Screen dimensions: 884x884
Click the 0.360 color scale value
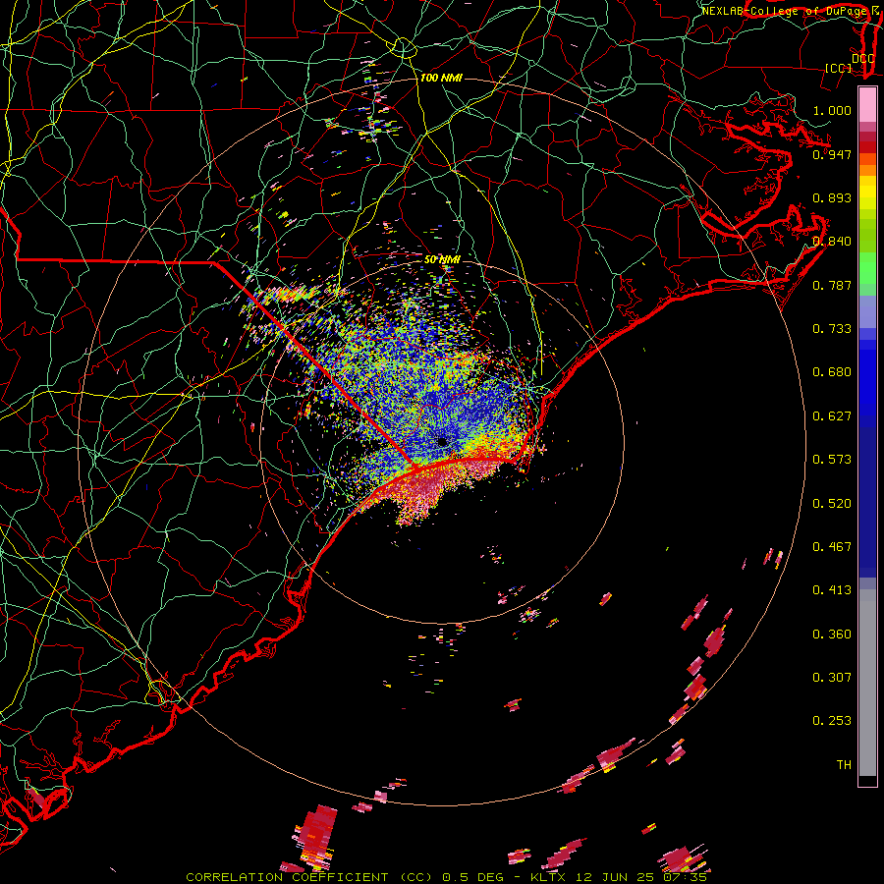point(832,634)
